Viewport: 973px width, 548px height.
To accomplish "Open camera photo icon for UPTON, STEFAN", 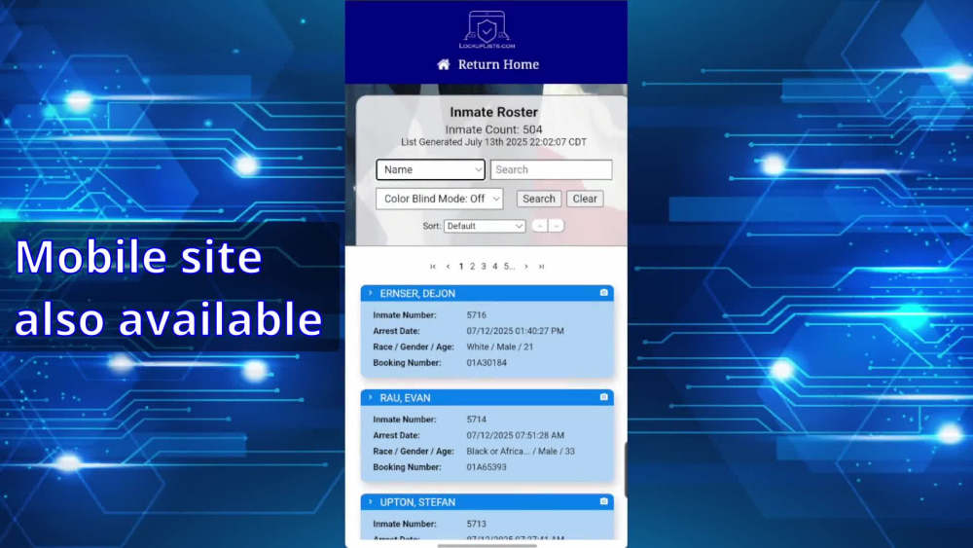I will coord(604,501).
